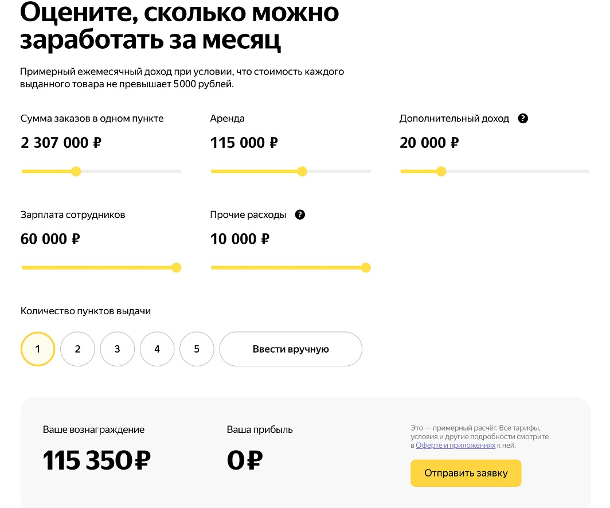
Task: Click the Прочие расходы slider handle
Action: [x=366, y=267]
